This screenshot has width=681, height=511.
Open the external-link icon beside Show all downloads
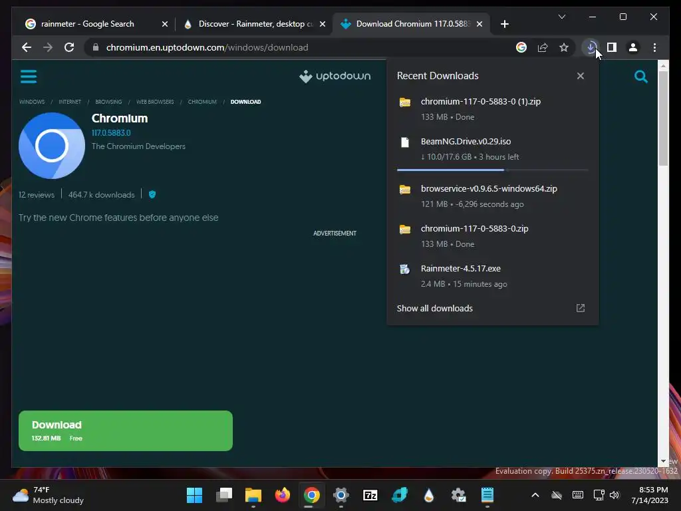580,308
